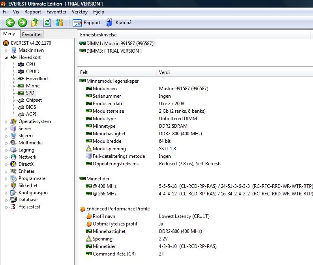Refresh the page with the green-arrows icon
The height and width of the screenshot is (265, 313).
(x=47, y=23)
